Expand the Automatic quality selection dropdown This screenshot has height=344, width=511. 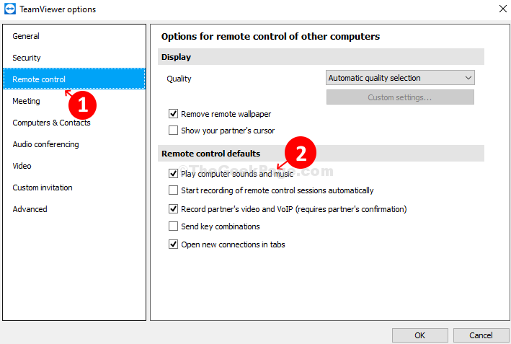(x=400, y=78)
